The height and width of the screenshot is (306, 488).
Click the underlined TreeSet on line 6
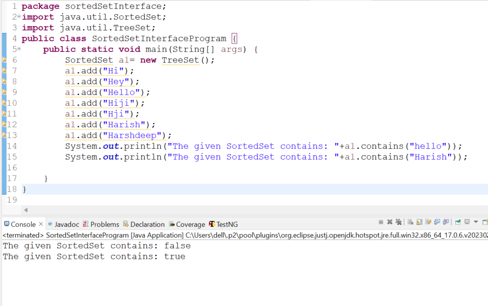click(180, 60)
